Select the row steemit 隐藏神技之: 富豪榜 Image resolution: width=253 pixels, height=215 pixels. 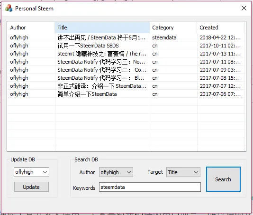point(126,54)
